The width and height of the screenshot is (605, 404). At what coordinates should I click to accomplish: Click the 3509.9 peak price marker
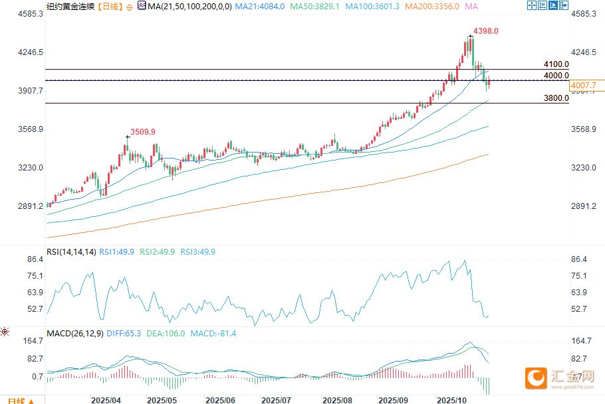143,132
